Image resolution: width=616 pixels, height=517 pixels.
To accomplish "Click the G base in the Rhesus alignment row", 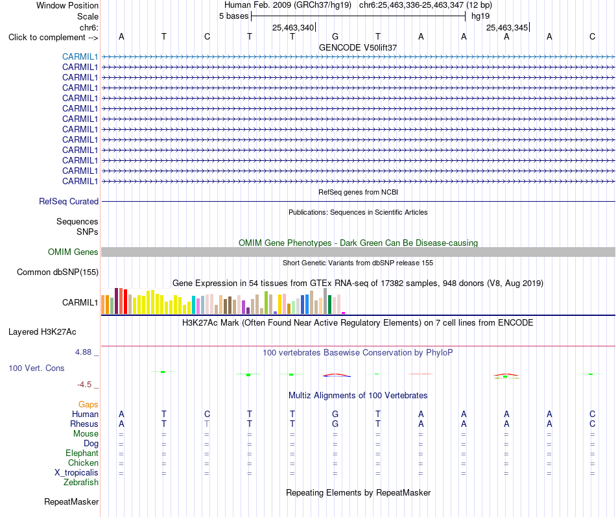I will tap(335, 424).
